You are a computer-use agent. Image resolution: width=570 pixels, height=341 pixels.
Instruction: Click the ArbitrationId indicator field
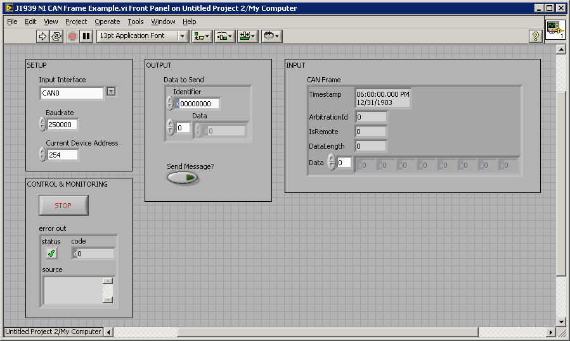coord(371,117)
